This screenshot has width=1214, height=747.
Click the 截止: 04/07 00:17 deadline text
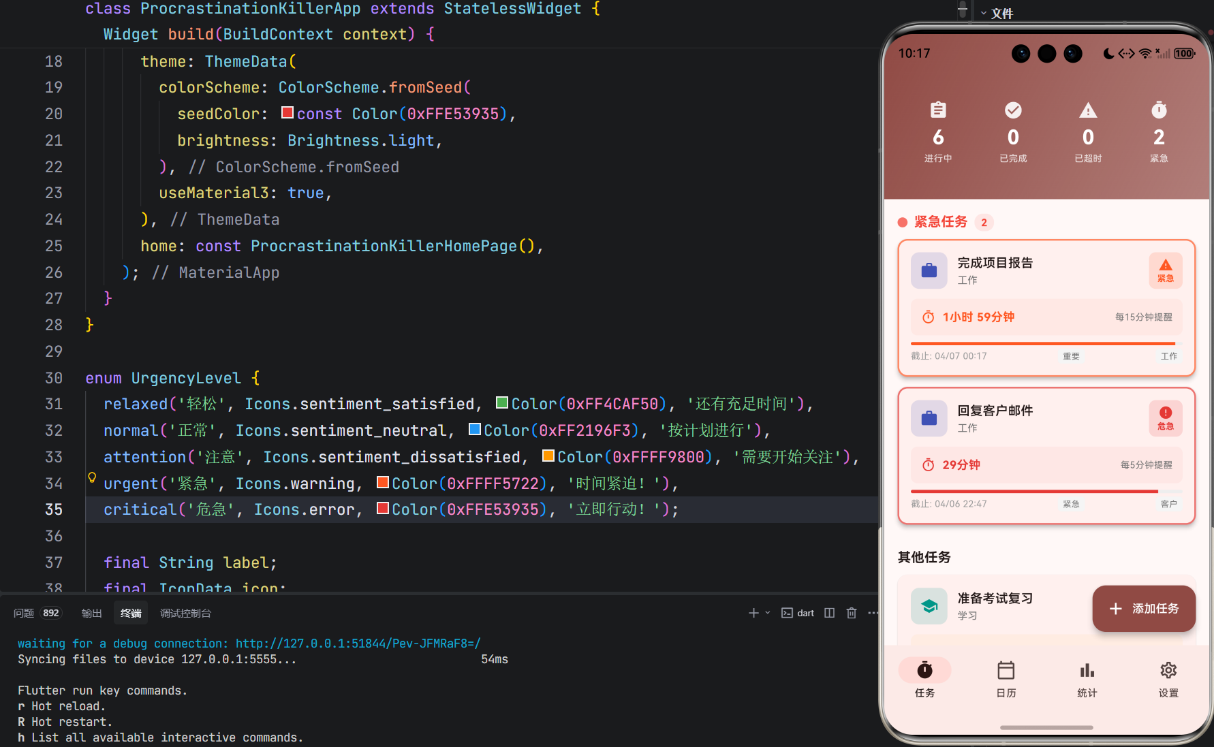948,356
